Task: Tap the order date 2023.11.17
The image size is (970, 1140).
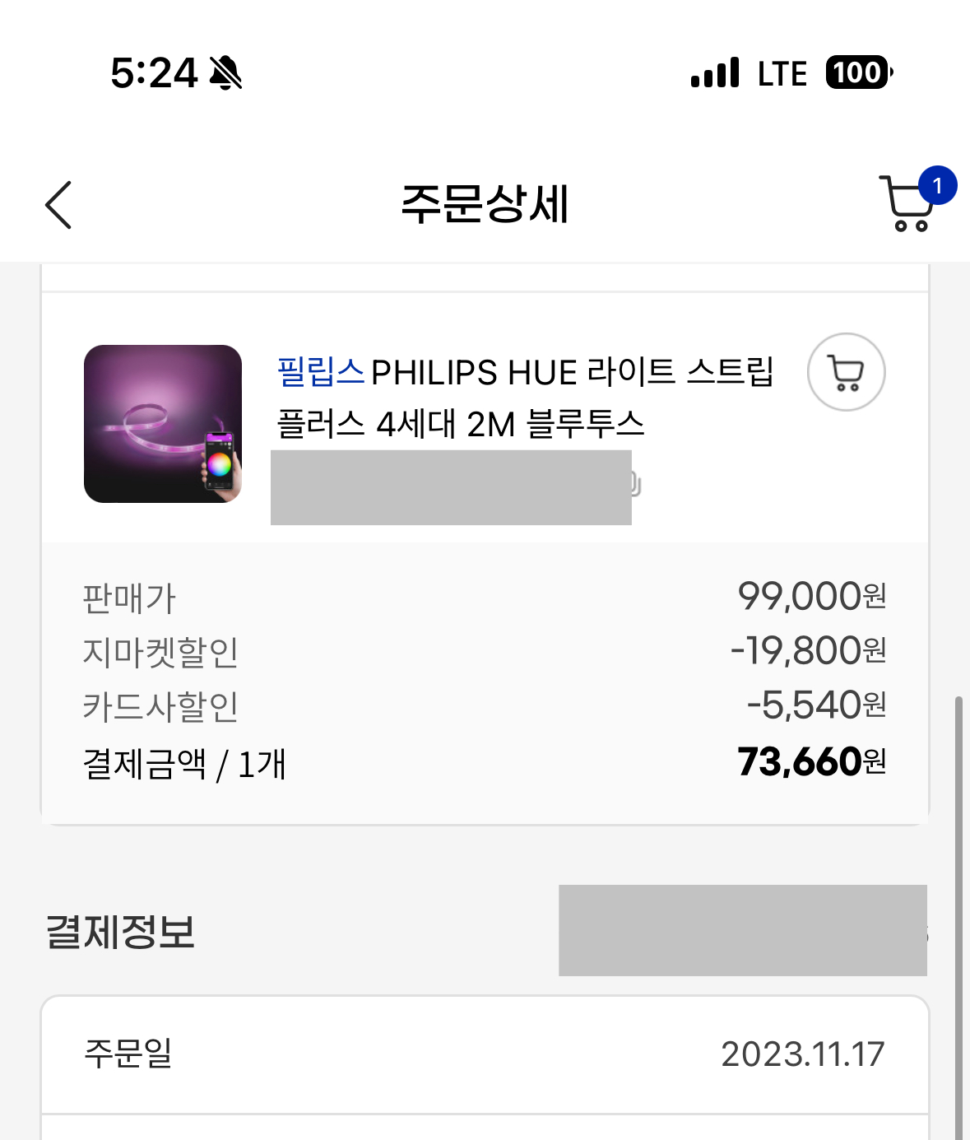Action: pyautogui.click(x=802, y=1054)
